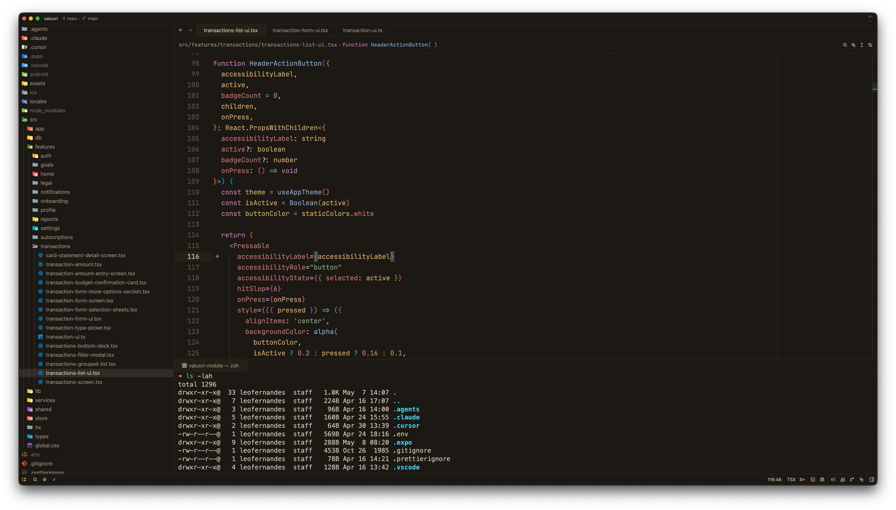Select the valuori-mobile — zsh terminal tab

point(211,365)
